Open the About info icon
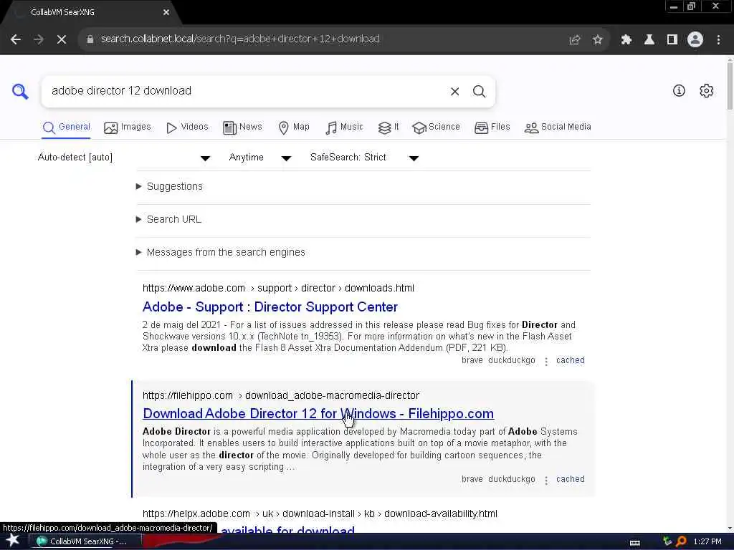This screenshot has width=734, height=550. [679, 91]
